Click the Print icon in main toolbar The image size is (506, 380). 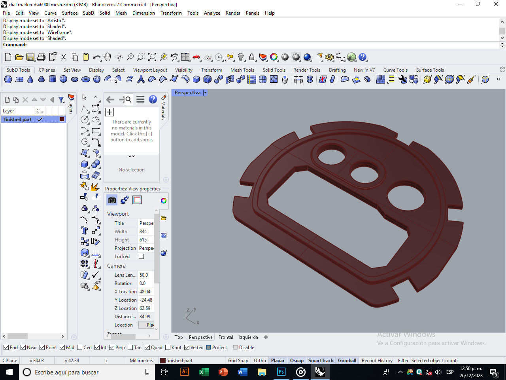coord(41,57)
